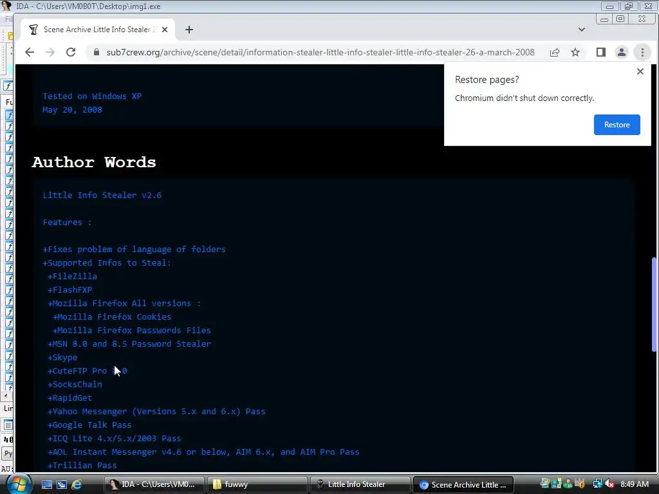Dismiss the Restore pages popup
Image resolution: width=659 pixels, height=494 pixels.
click(640, 71)
